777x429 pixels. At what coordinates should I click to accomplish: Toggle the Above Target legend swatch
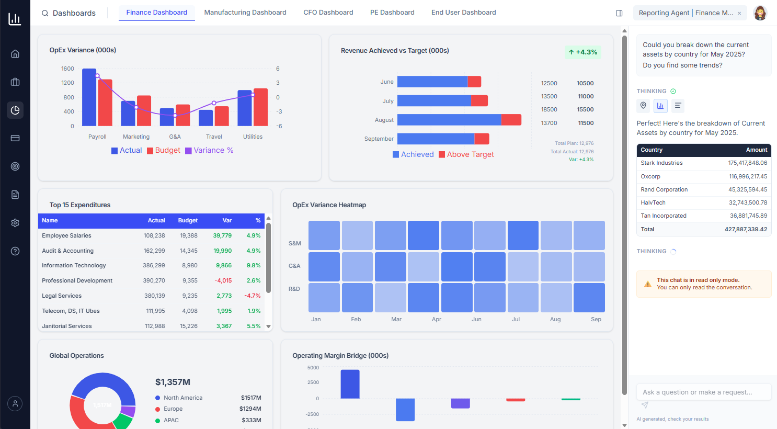coord(442,154)
